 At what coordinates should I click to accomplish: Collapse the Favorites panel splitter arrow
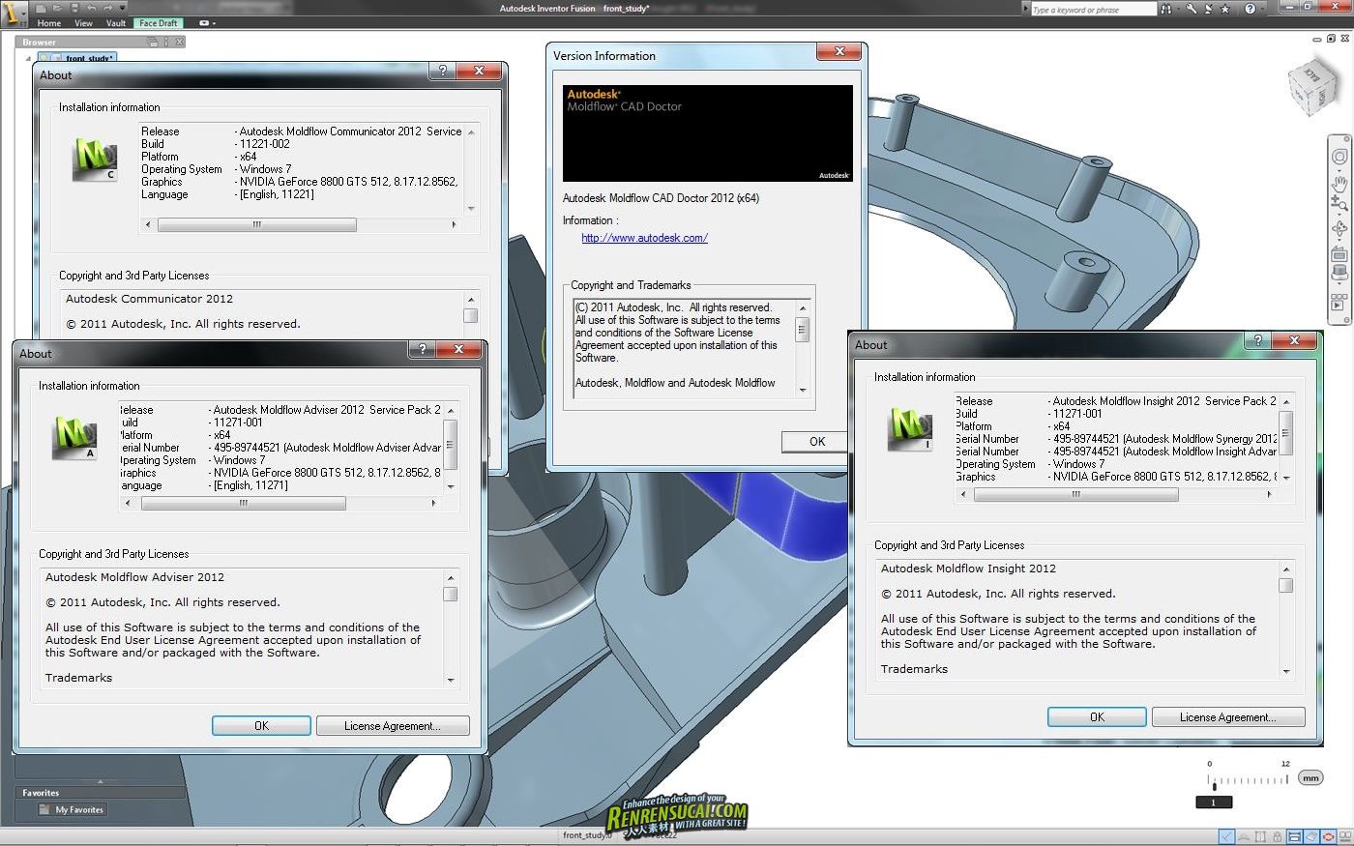click(100, 781)
